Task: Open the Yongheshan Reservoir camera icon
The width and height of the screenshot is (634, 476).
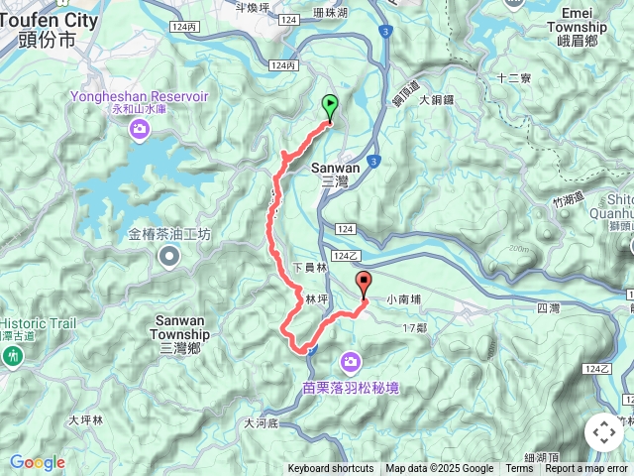Action: tap(140, 130)
